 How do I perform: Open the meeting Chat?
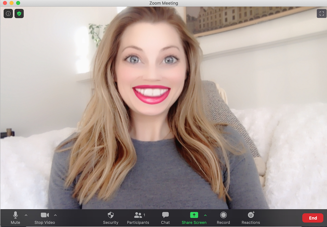tap(165, 217)
